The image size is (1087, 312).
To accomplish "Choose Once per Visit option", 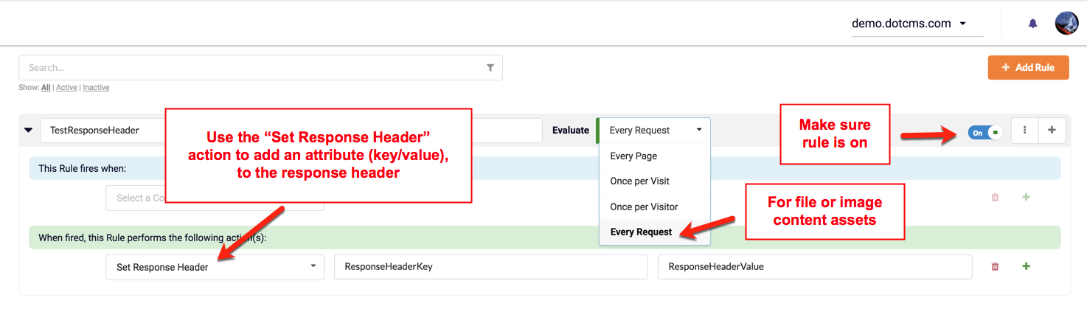I will point(639,181).
